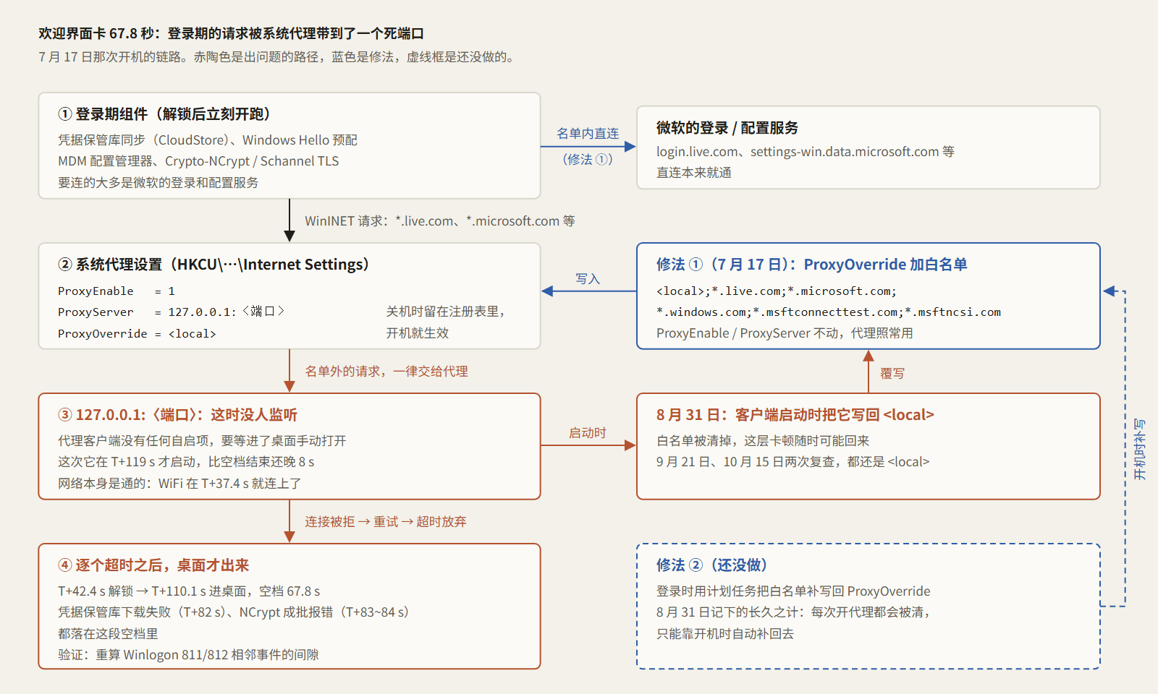Select box ① 登录期组件
This screenshot has width=1158, height=694.
[289, 145]
